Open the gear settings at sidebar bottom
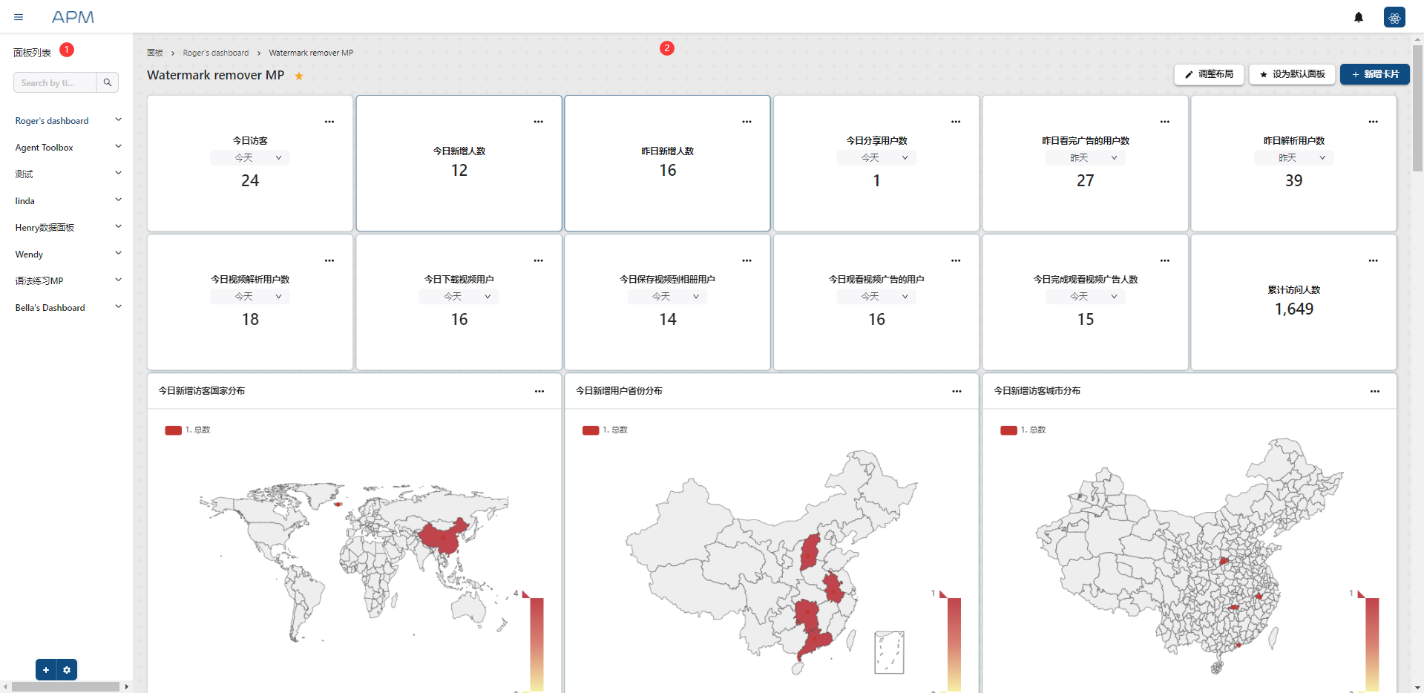Screen dimensions: 1424x693 67,669
